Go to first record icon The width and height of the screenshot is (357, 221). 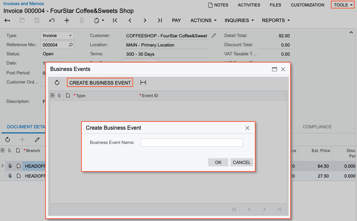[x=115, y=20]
